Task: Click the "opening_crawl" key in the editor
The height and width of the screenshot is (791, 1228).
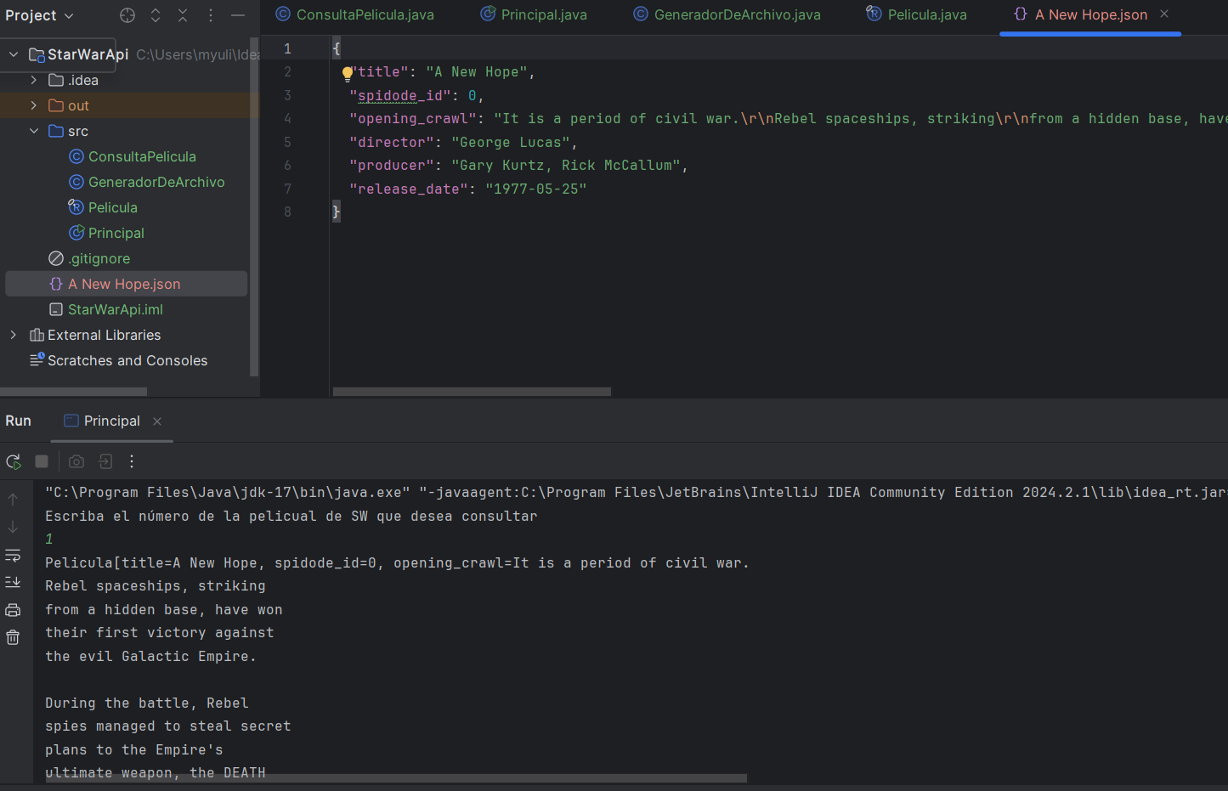Action: pyautogui.click(x=412, y=119)
